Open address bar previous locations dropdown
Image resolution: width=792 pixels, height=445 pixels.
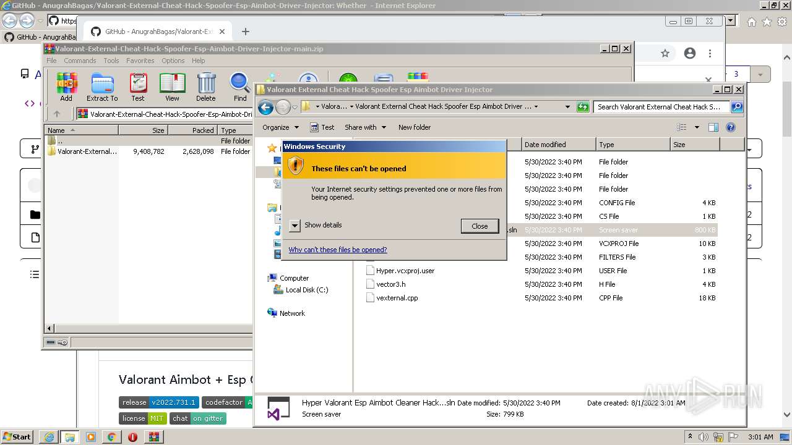coord(567,107)
